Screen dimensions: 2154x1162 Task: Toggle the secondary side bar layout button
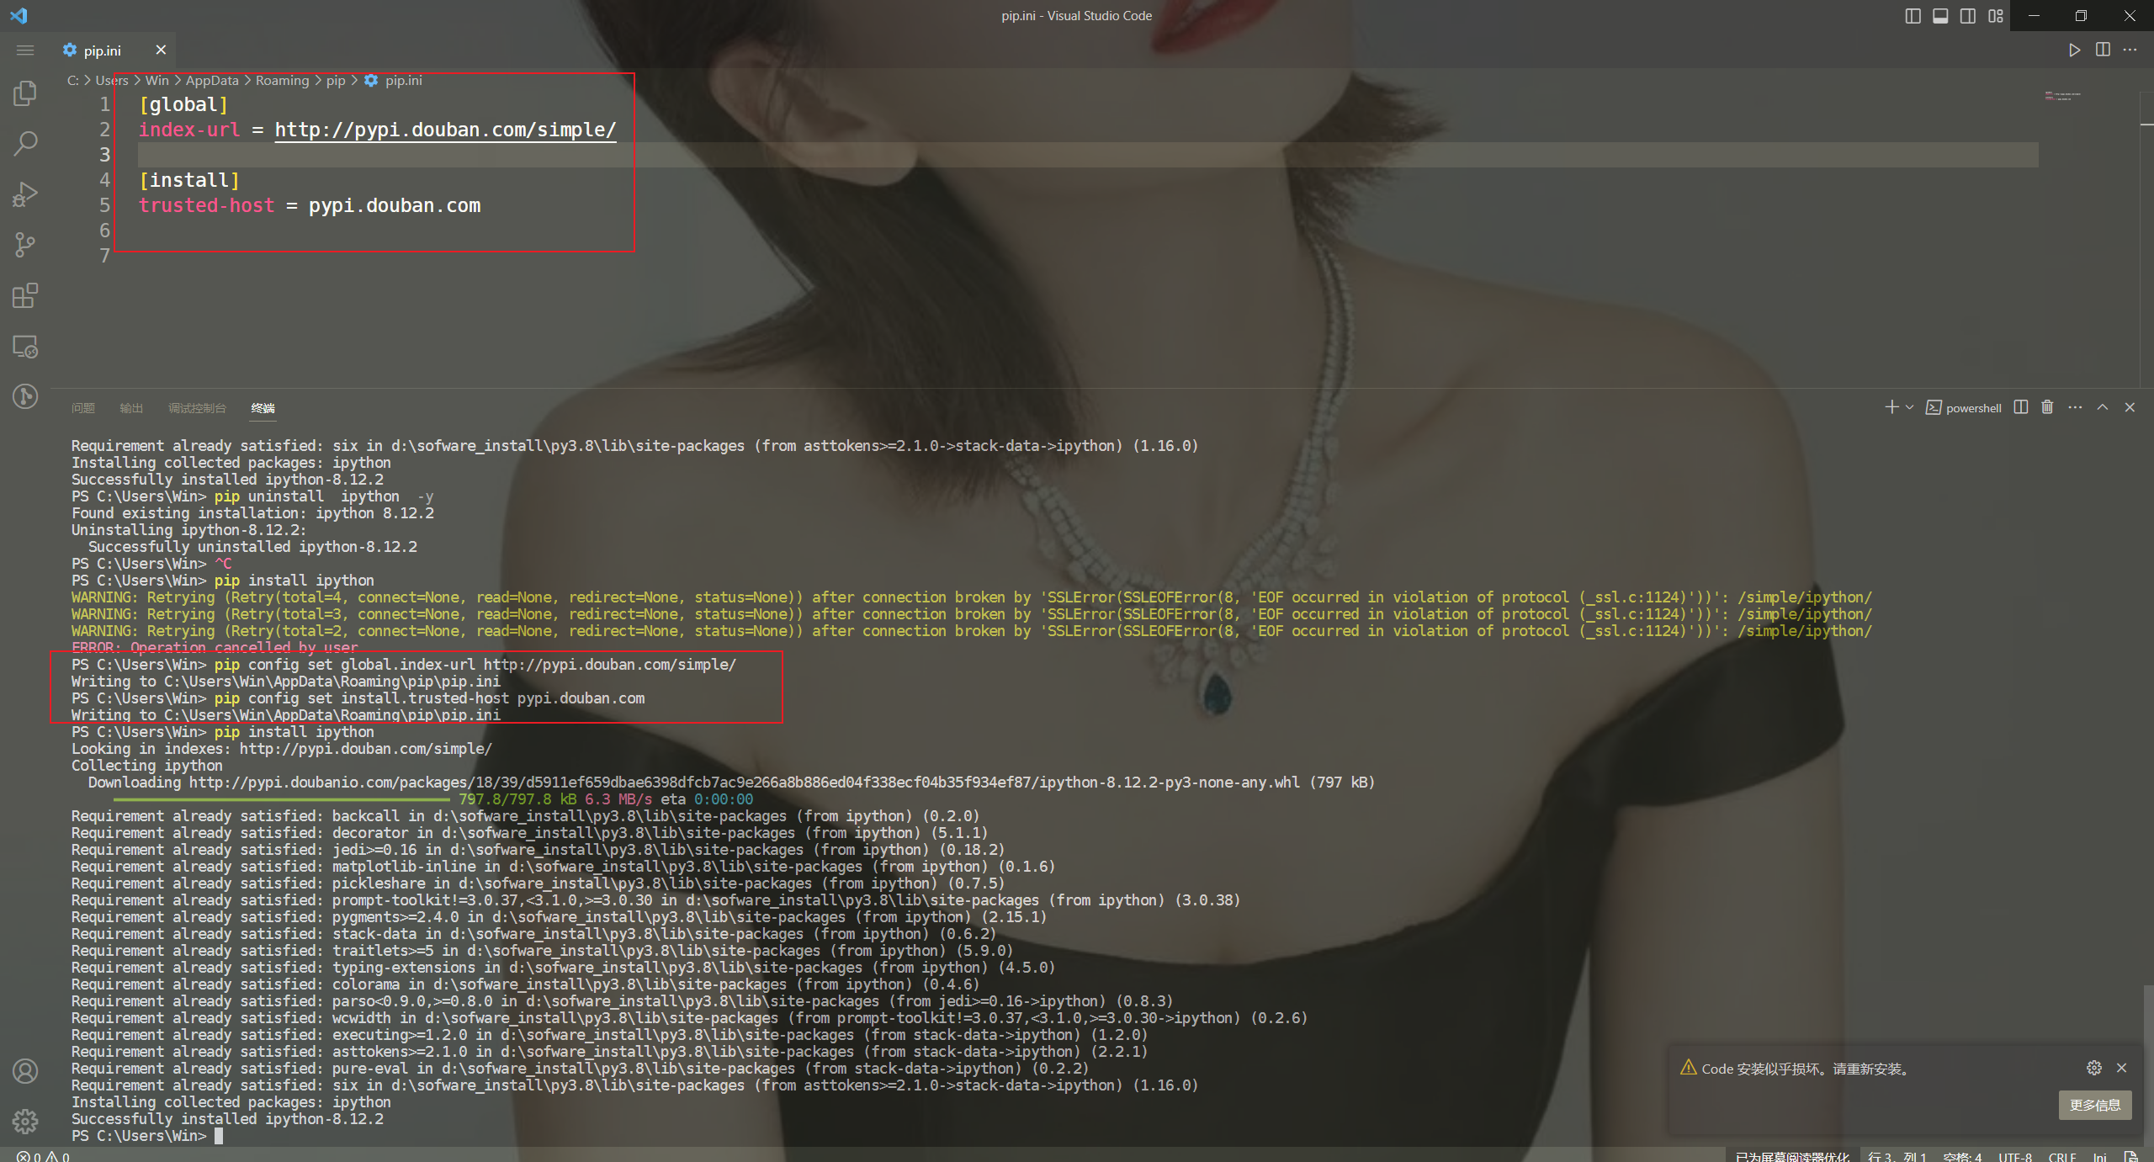point(1968,16)
